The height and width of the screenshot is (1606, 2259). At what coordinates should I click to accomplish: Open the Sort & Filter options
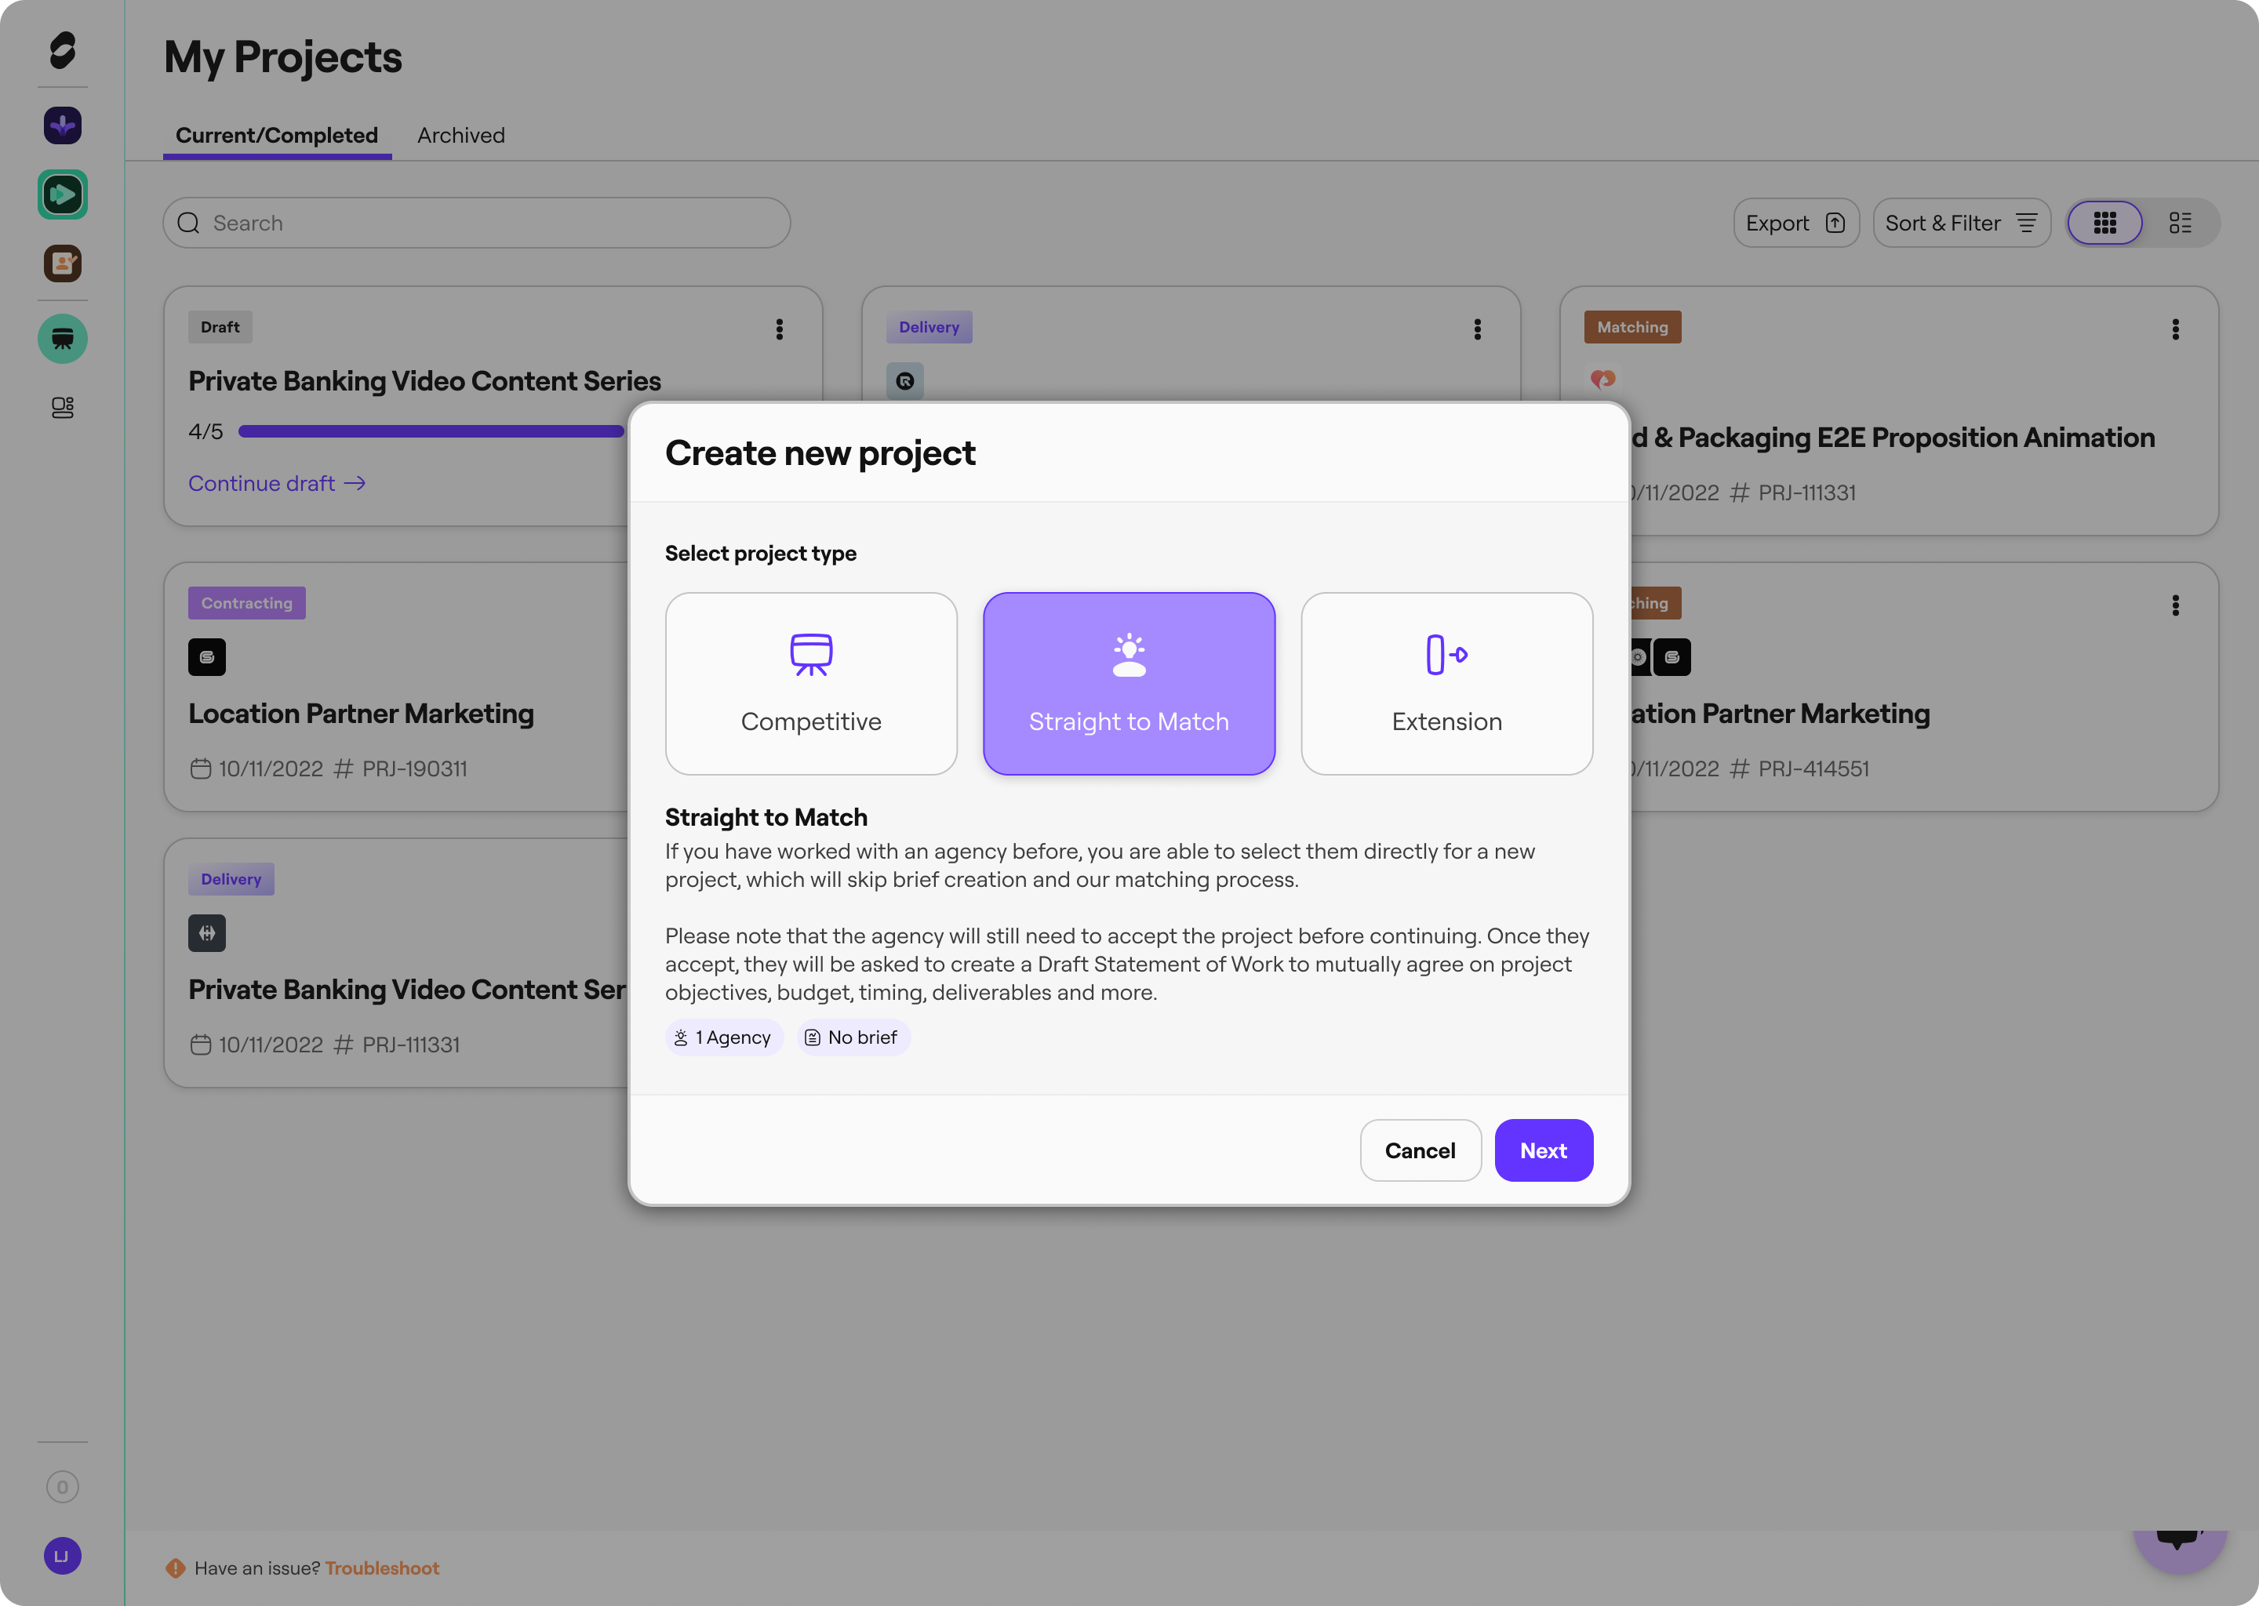(x=1960, y=223)
